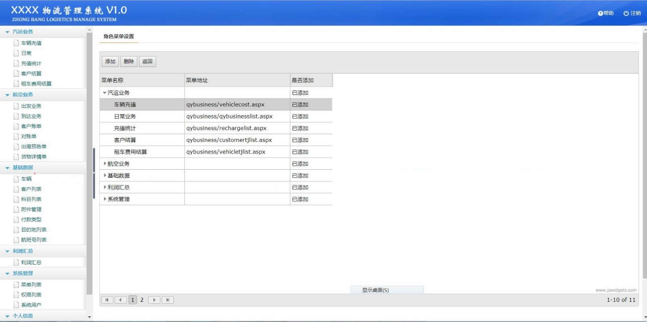Click the help icon in the header

tap(600, 13)
